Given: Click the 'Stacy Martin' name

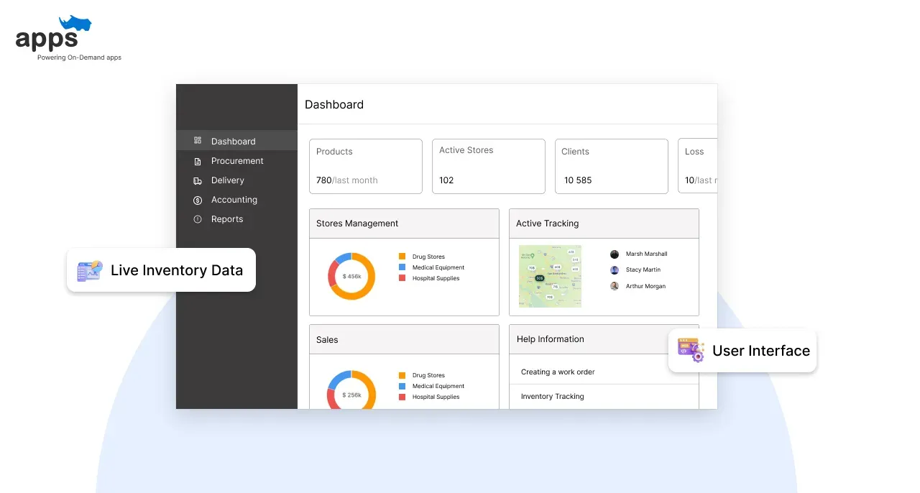Looking at the screenshot, I should tap(643, 270).
